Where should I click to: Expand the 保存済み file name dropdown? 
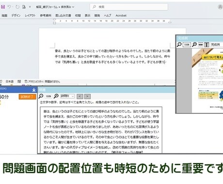coord(73,7)
